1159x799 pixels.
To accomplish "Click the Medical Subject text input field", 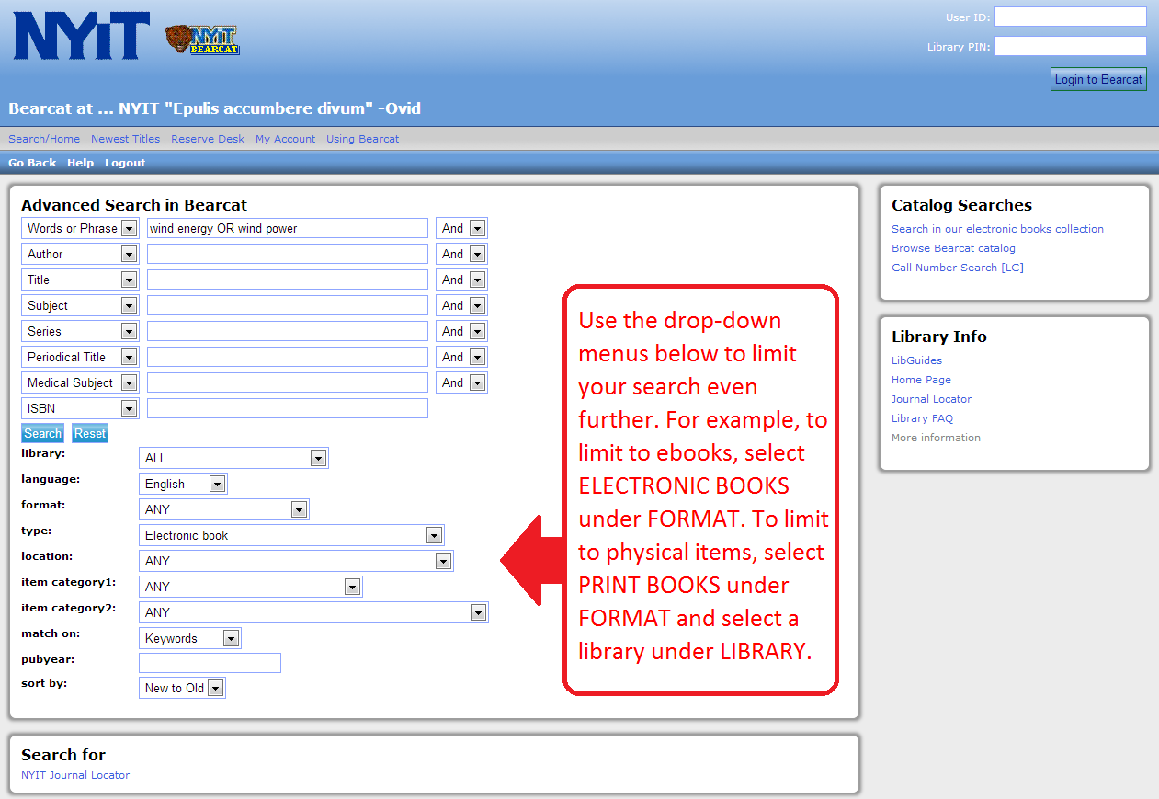I will tap(288, 382).
